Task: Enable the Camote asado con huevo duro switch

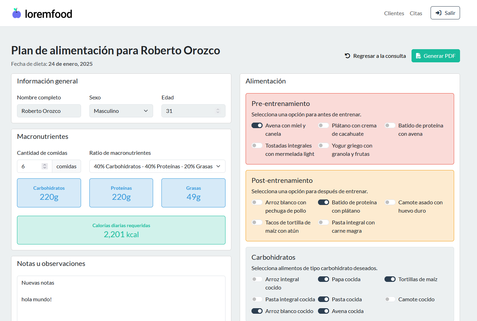Action: click(390, 202)
